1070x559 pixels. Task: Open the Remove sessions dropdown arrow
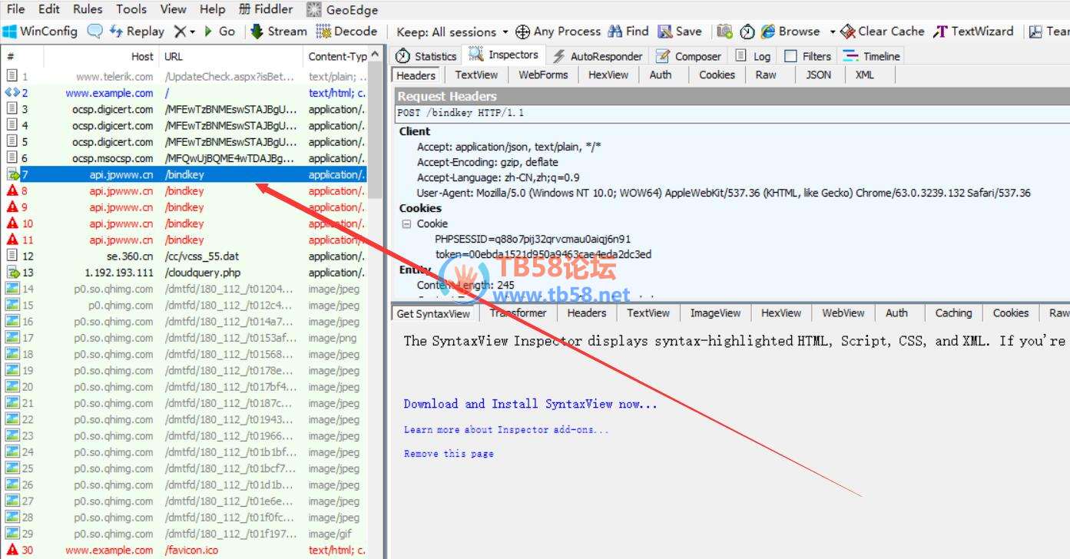point(192,31)
